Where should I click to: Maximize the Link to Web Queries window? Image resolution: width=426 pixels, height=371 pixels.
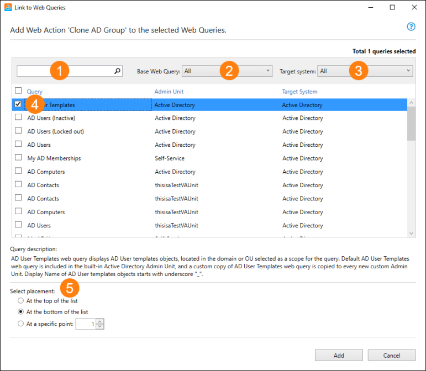tap(392, 7)
